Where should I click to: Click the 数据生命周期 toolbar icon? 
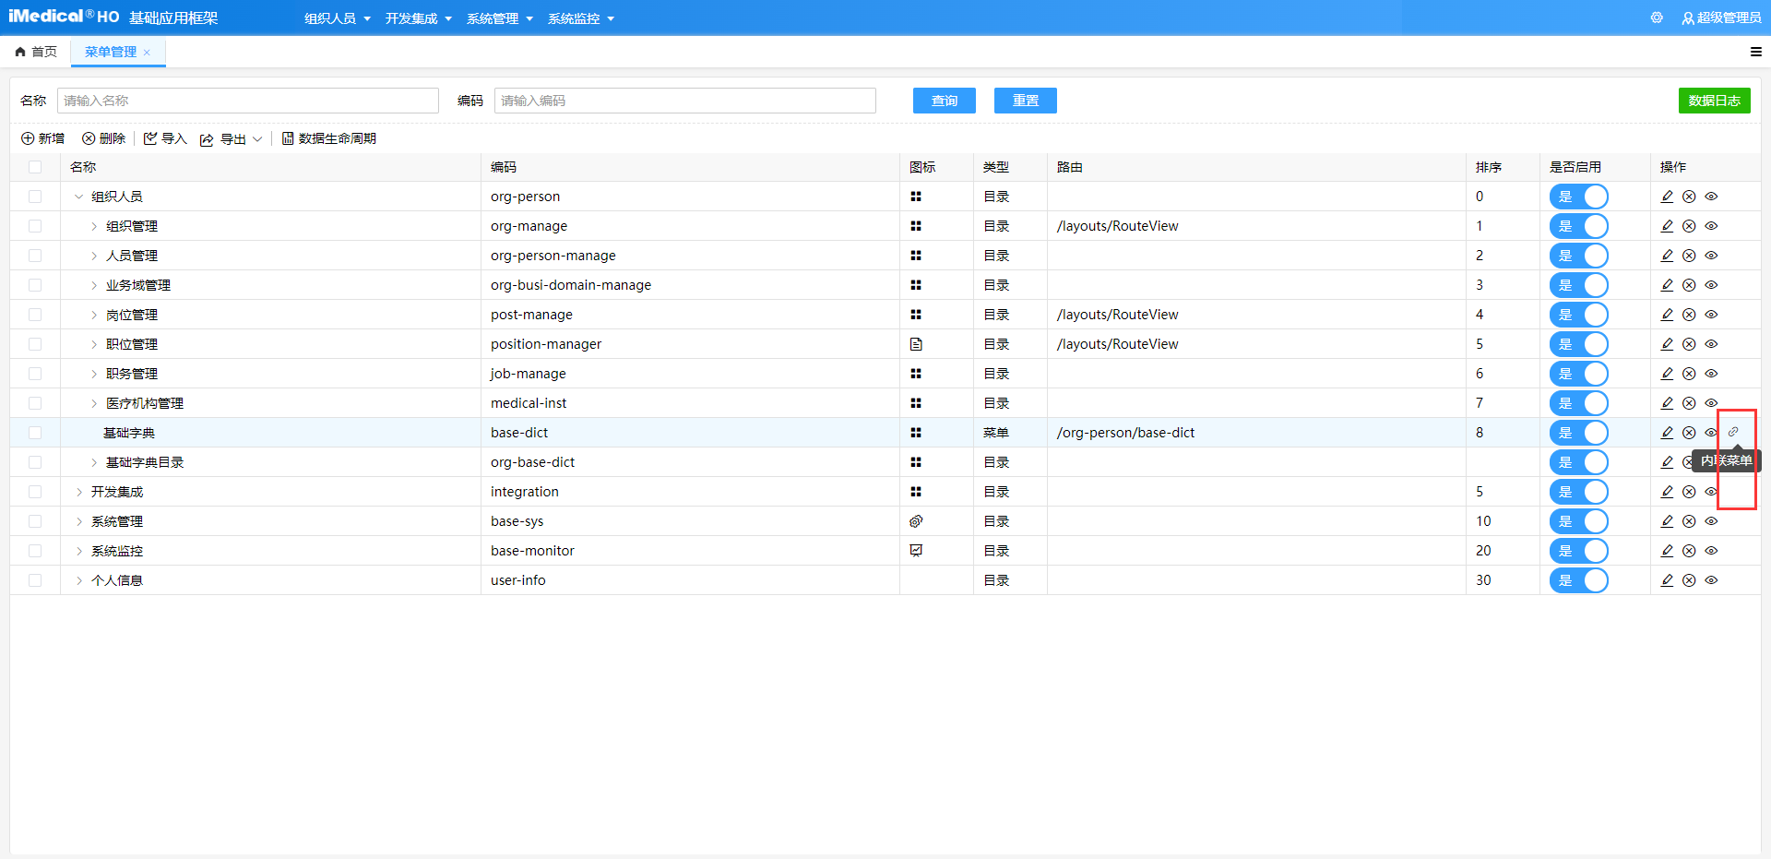tap(288, 138)
